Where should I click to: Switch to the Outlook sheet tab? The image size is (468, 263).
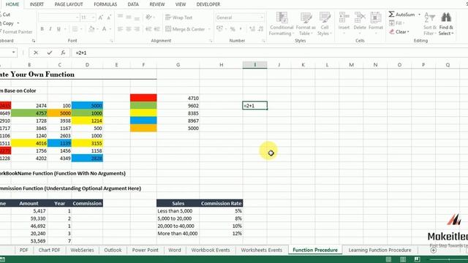click(113, 250)
